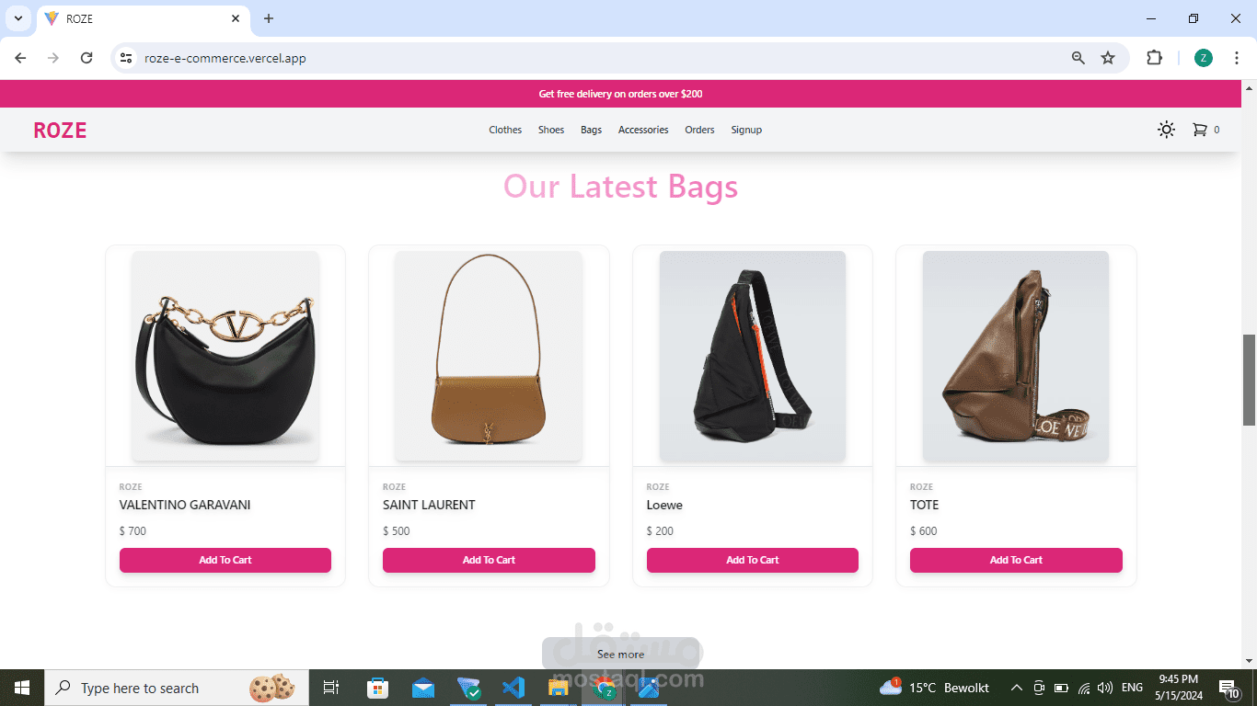Open the Wi-Fi network icon
The height and width of the screenshot is (706, 1257).
point(1084,688)
